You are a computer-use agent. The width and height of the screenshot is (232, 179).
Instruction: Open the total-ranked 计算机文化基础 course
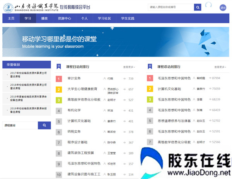pyautogui.click(x=169, y=89)
